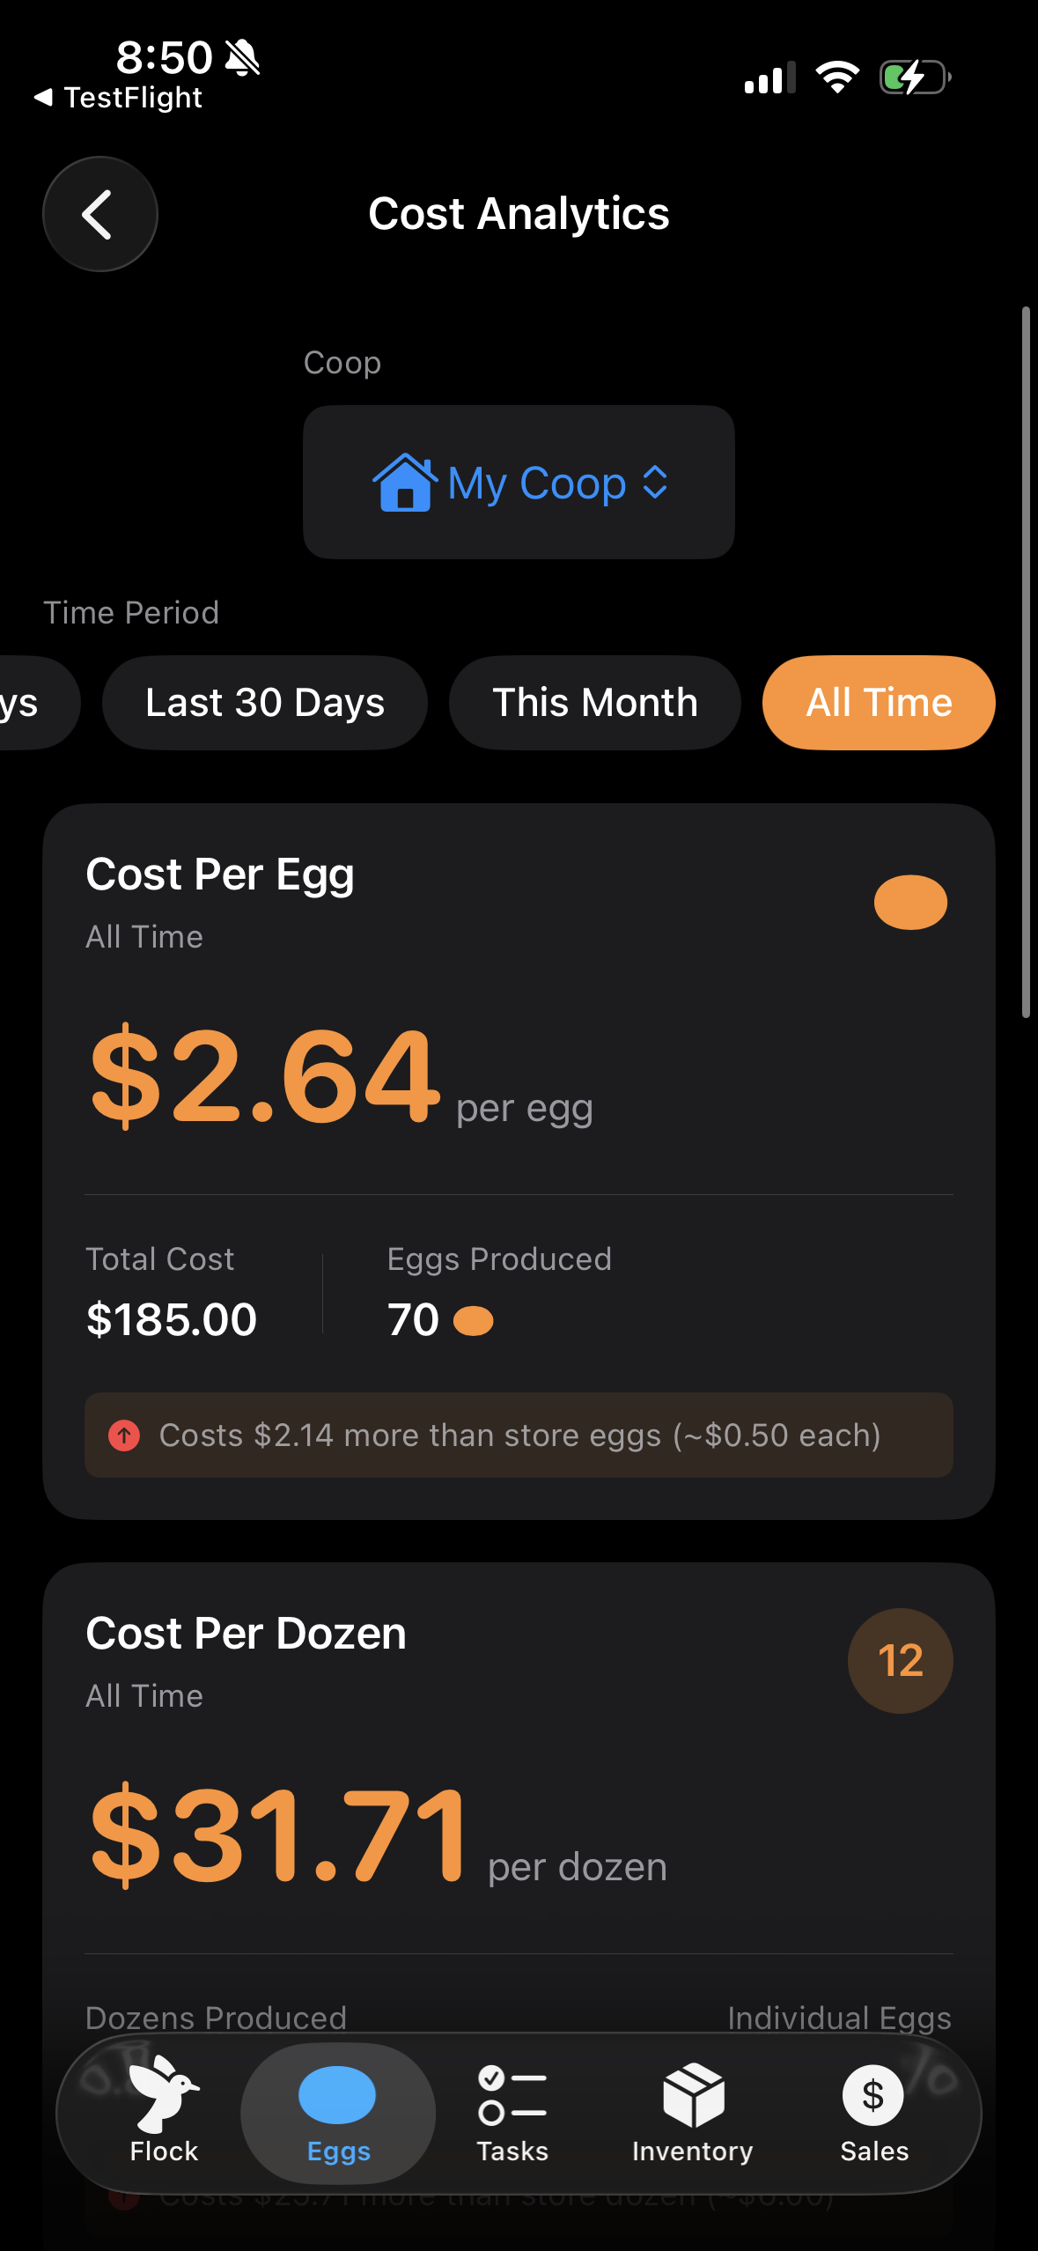Open the Flock tab bird icon
1038x2251 pixels.
coord(164,2092)
